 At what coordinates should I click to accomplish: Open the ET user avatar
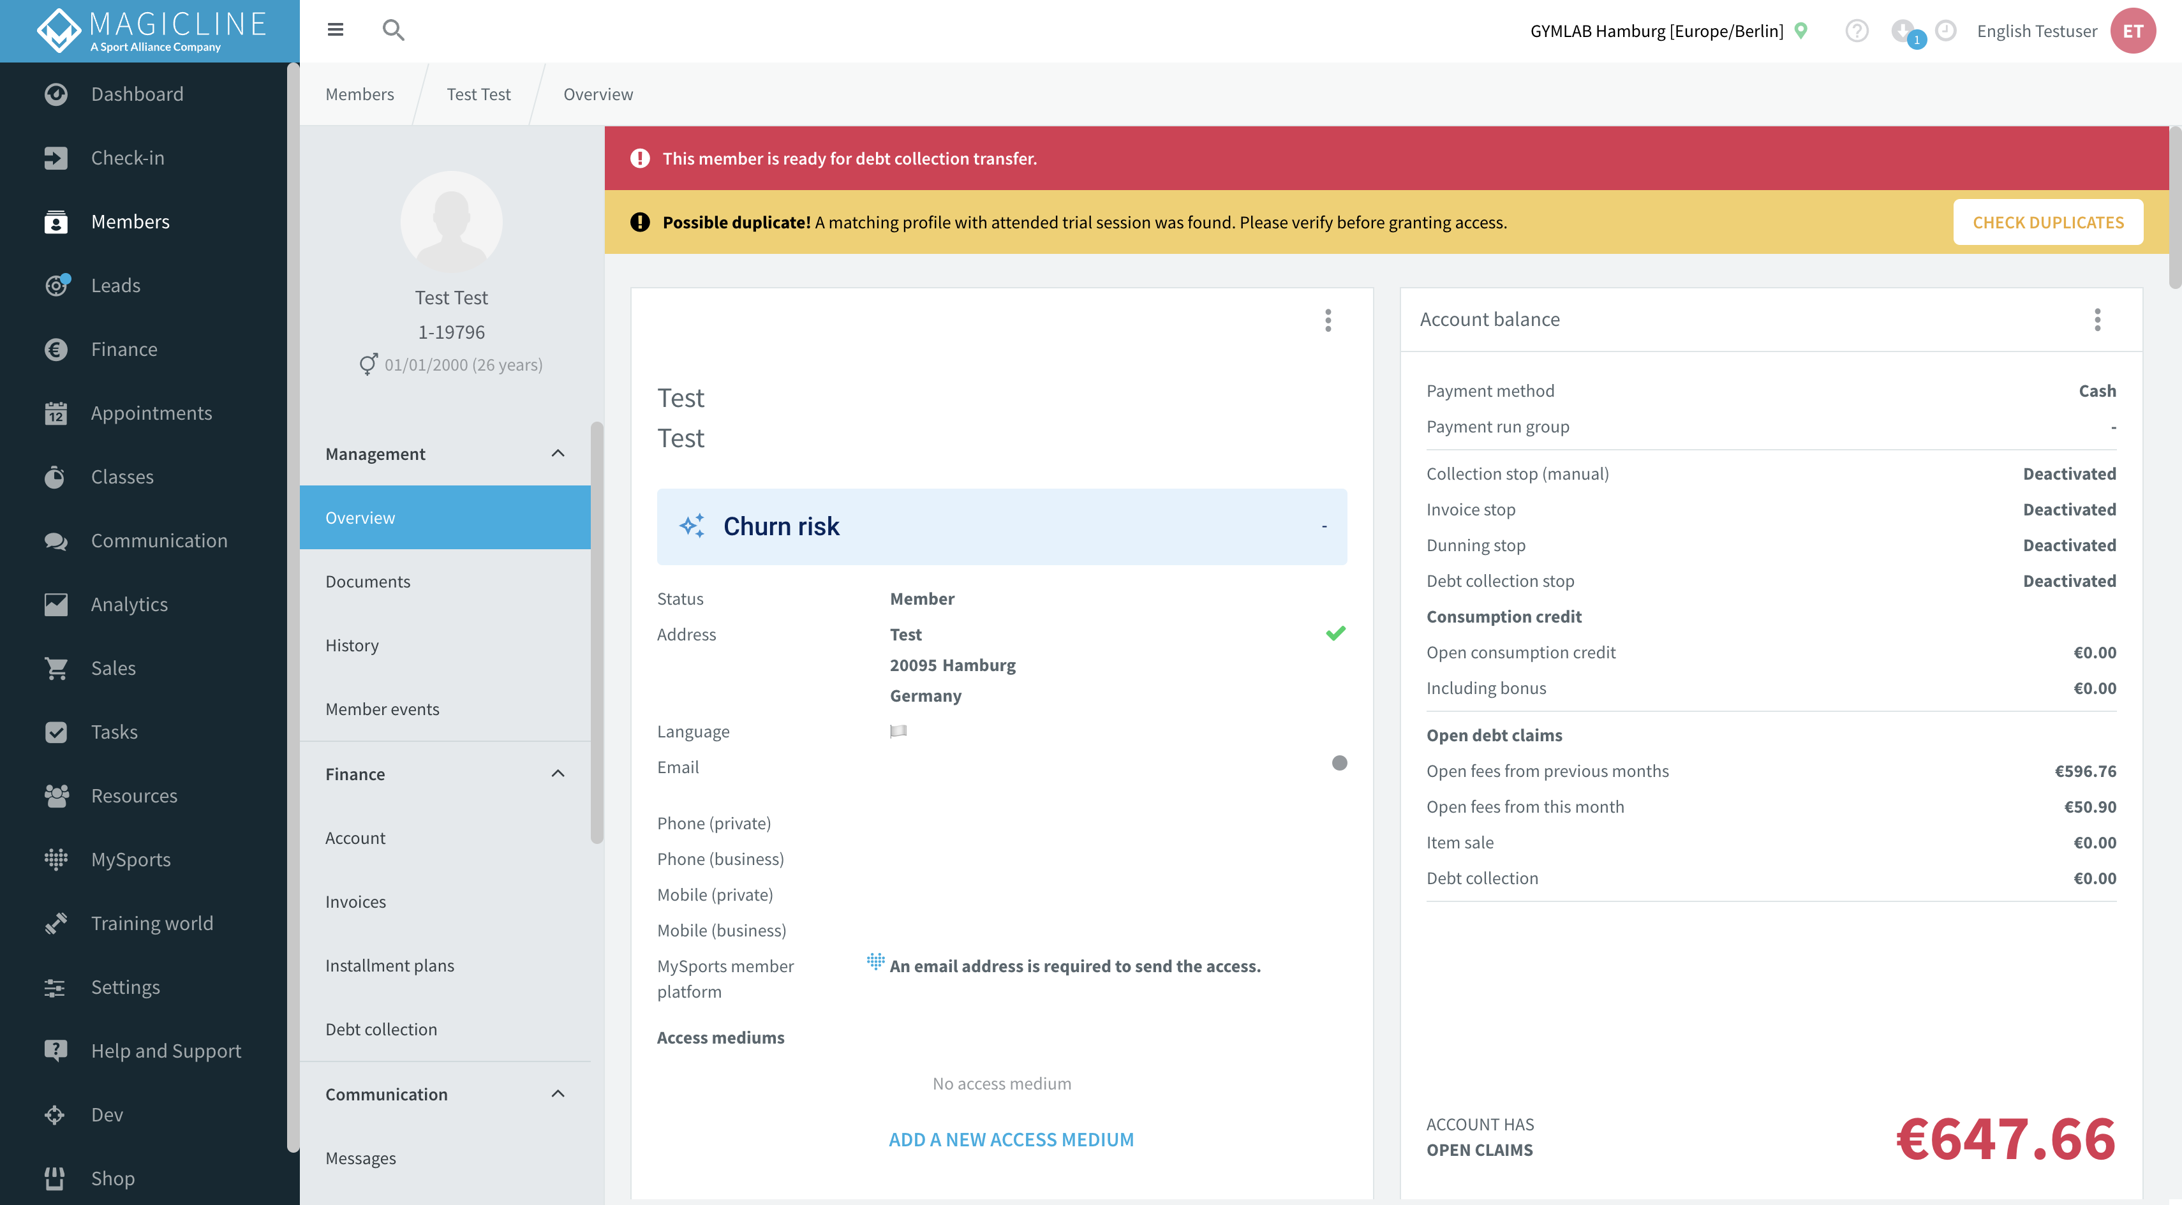(2133, 31)
